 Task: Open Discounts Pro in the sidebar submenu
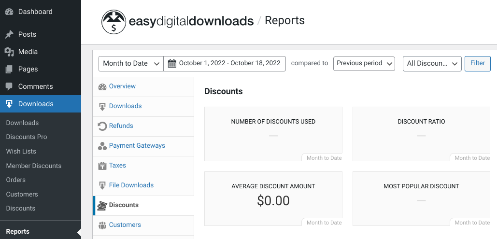(x=27, y=137)
